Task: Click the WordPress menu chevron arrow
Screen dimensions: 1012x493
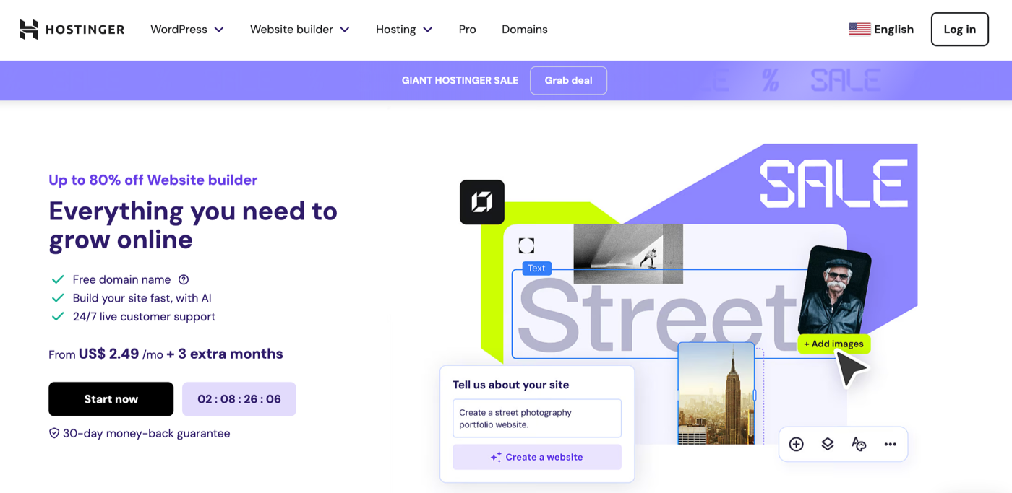Action: point(219,30)
